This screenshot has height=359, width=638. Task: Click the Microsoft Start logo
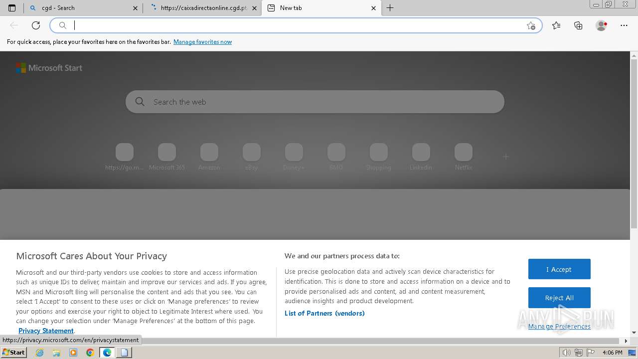49,68
